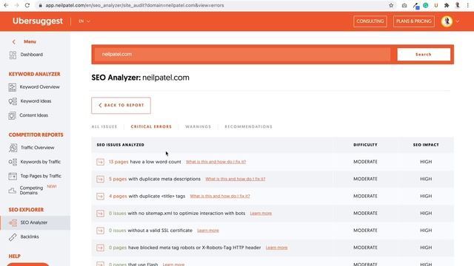474x266 pixels.
Task: Click the site lock icon in address bar
Action: point(40,5)
